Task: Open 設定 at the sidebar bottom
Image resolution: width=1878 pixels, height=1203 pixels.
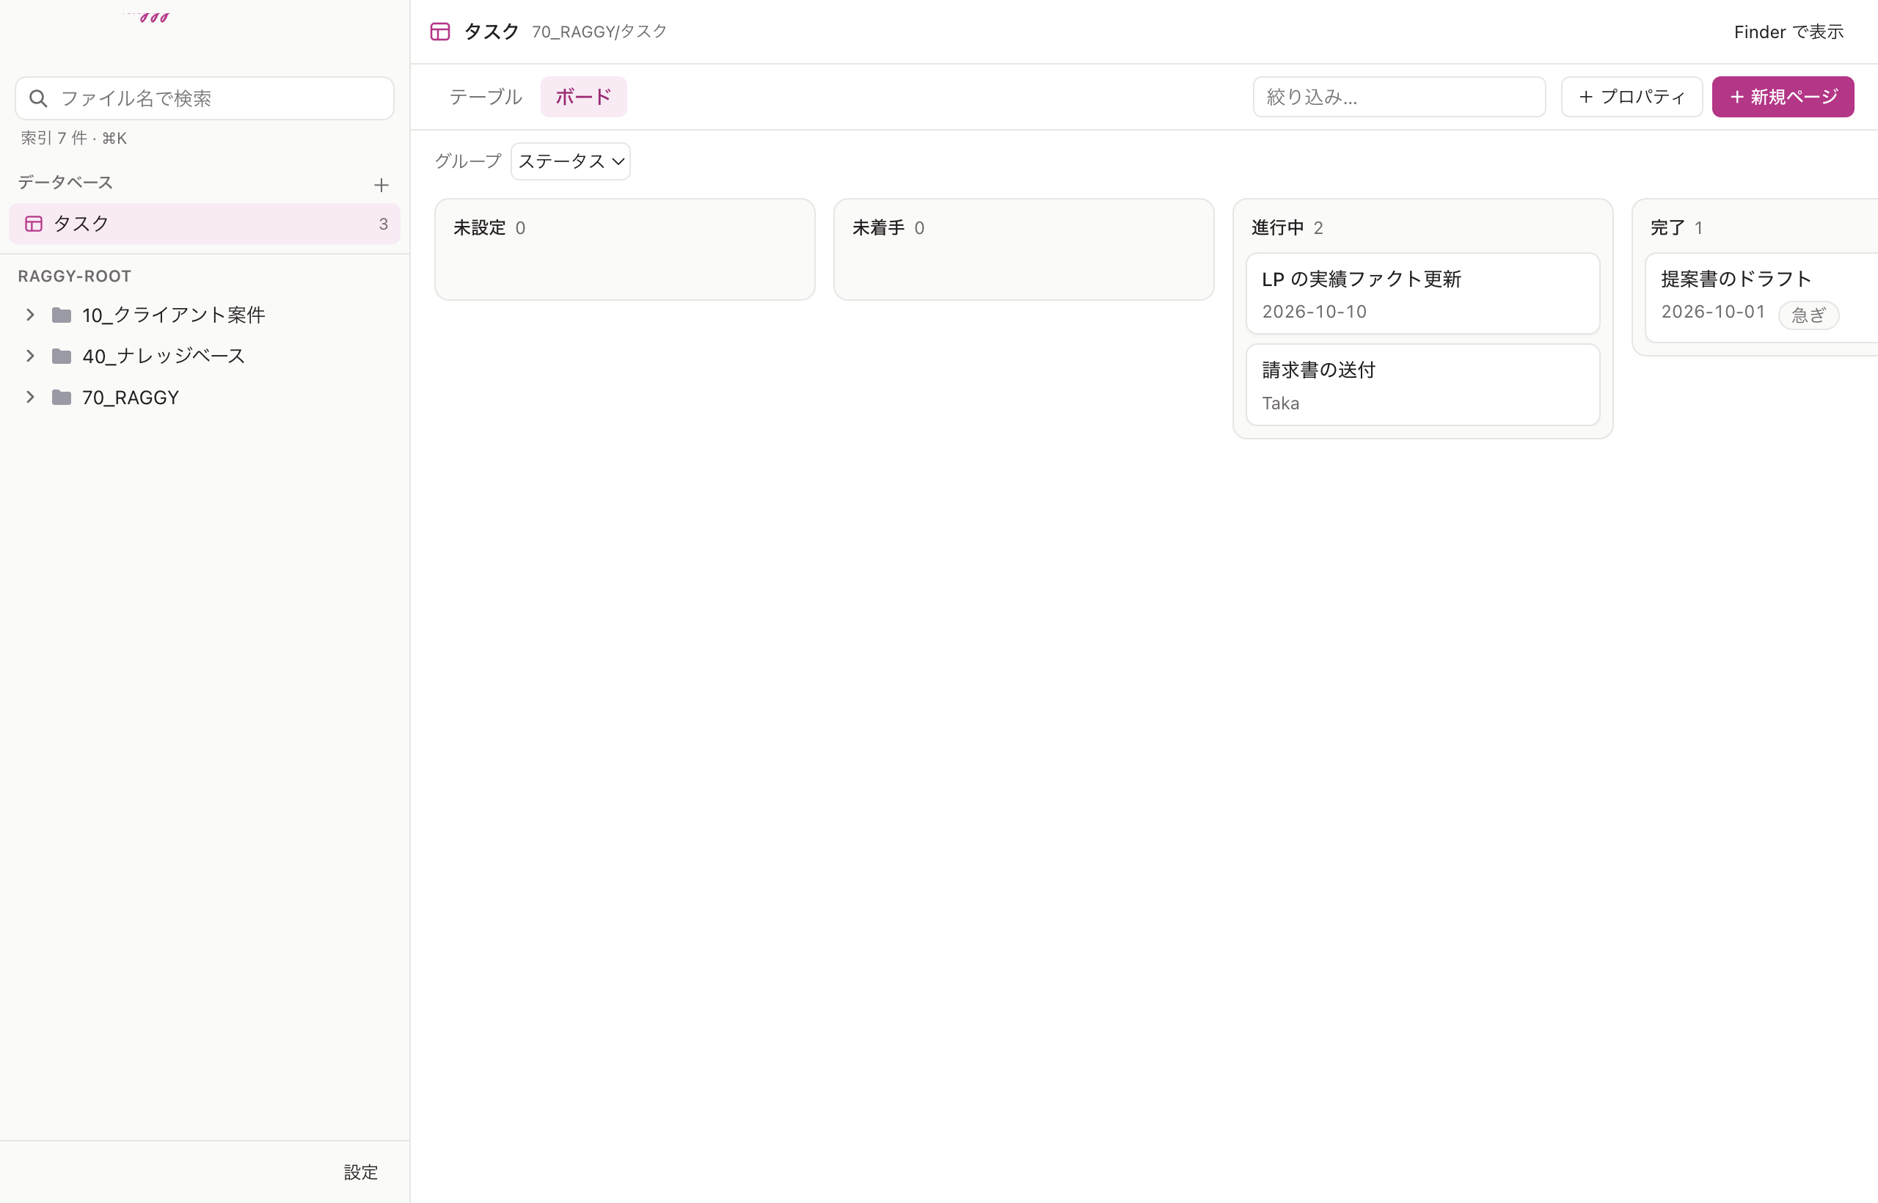Action: [361, 1171]
